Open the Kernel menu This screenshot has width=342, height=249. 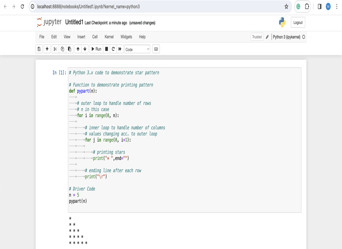(x=109, y=37)
